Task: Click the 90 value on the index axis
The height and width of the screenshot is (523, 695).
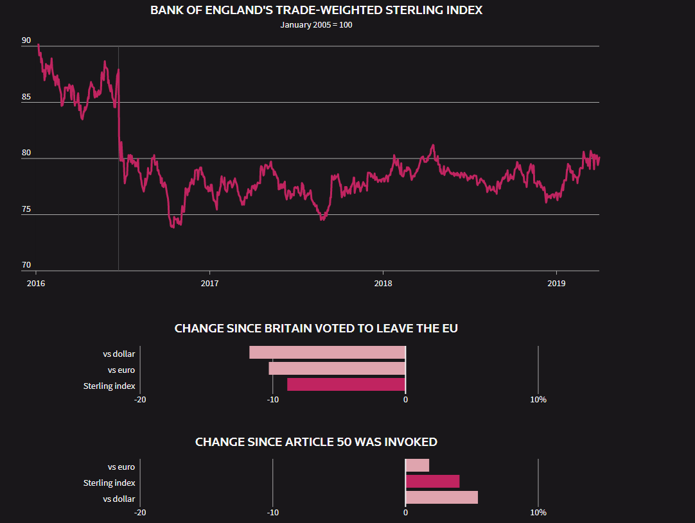Action: point(26,40)
